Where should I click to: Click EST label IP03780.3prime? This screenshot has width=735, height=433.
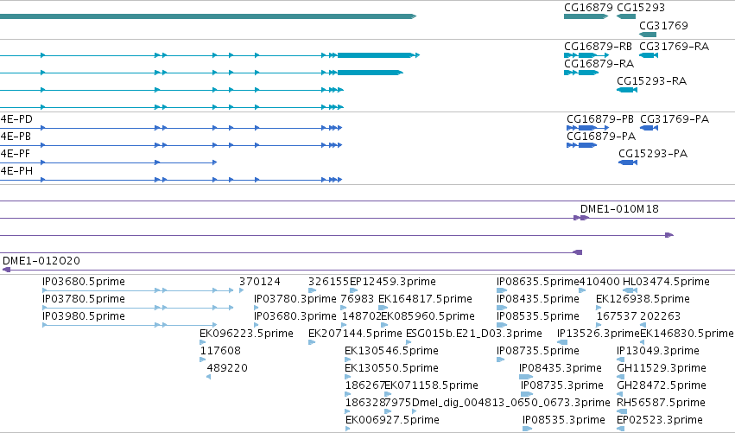tap(295, 299)
